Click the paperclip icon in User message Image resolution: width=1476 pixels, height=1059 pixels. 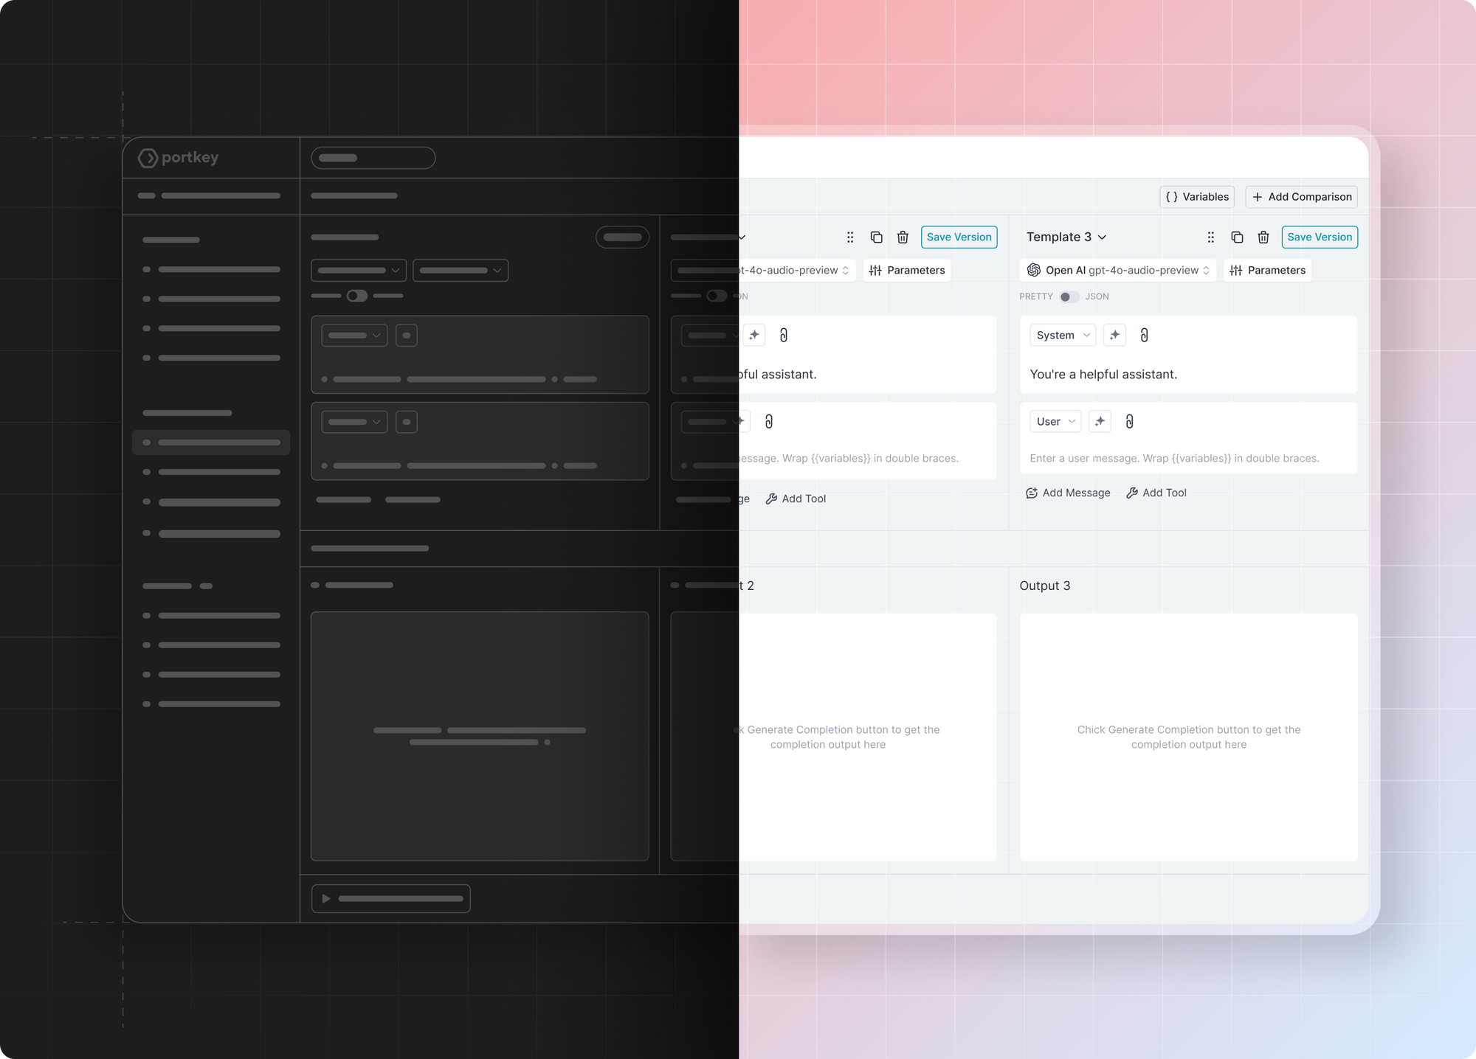(x=1129, y=421)
